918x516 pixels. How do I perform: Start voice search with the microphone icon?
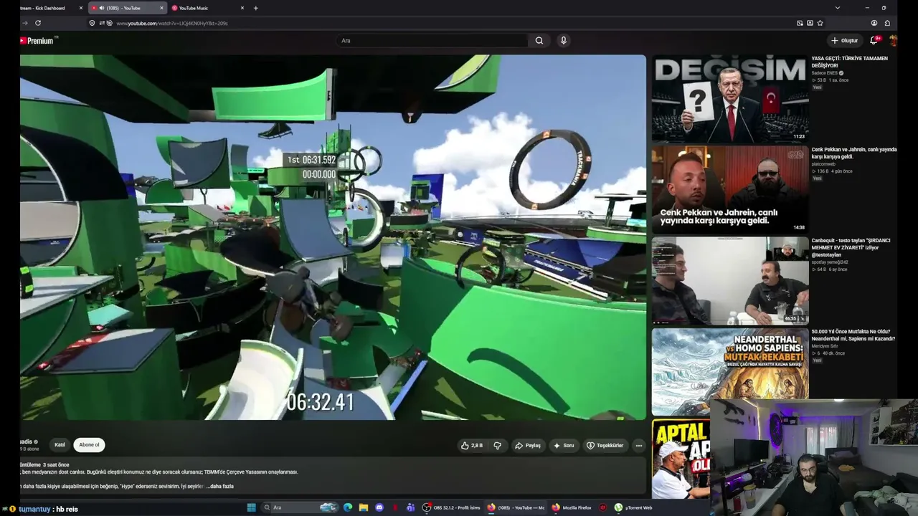tap(564, 41)
